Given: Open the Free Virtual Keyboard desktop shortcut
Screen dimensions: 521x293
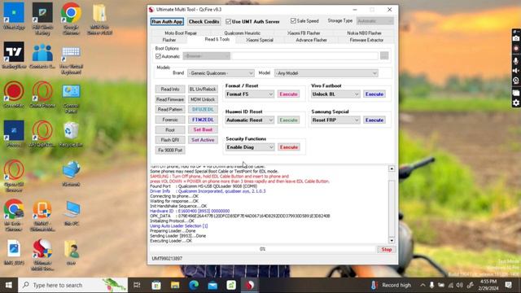Looking at the screenshot, I should [71, 59].
